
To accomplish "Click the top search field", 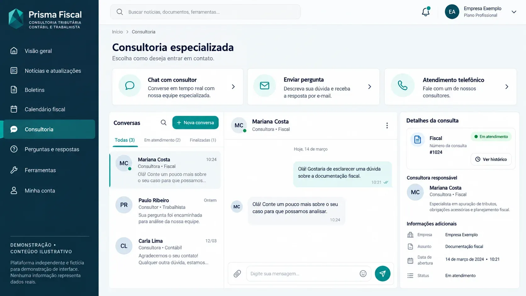I will [205, 12].
